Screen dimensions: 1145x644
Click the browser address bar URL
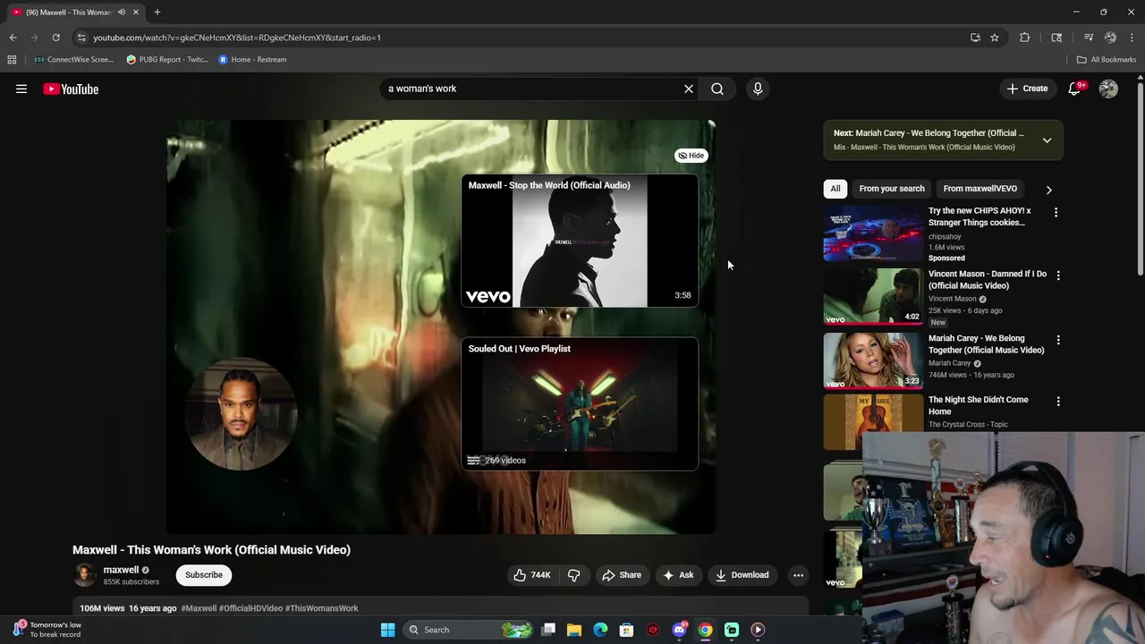(237, 38)
